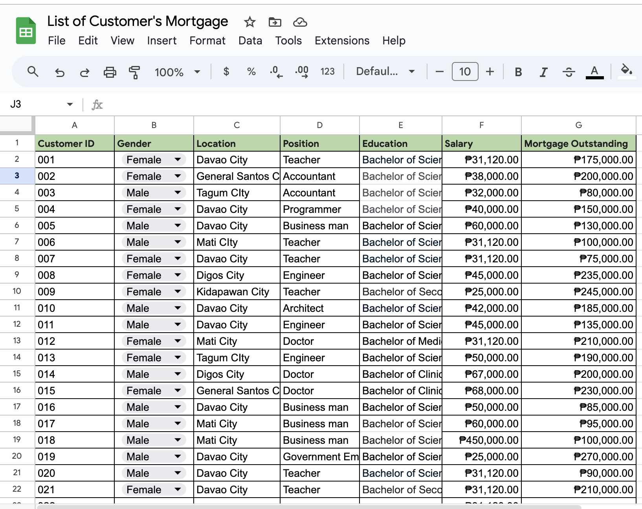Viewport: 642px width, 509px height.
Task: Click the move to folder icon
Action: pos(275,22)
